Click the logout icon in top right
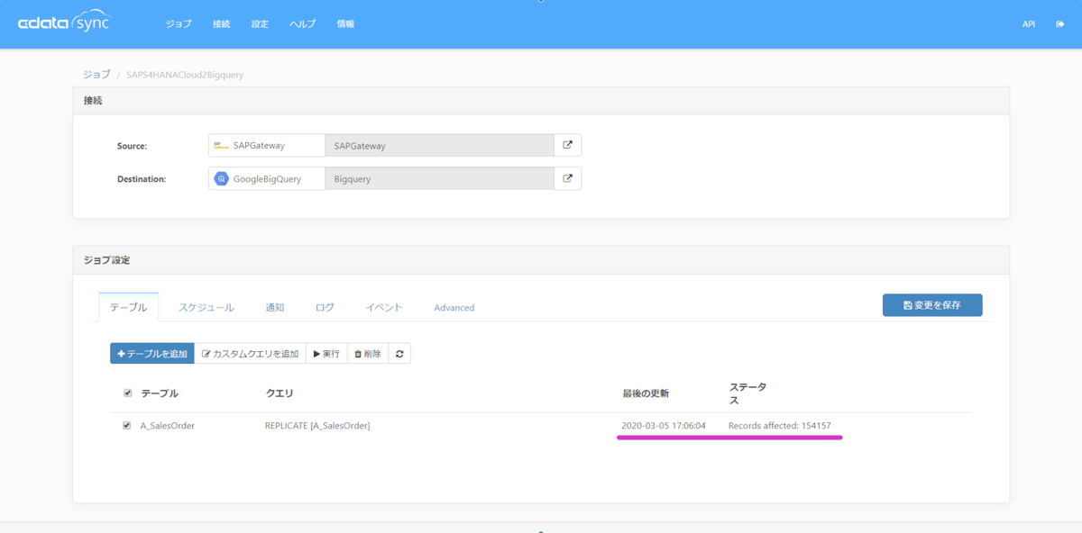This screenshot has width=1082, height=533. (x=1060, y=24)
